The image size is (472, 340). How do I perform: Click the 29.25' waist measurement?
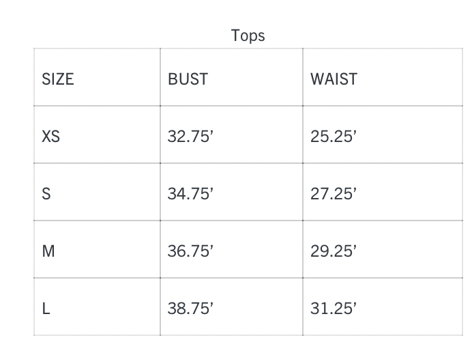[334, 251]
